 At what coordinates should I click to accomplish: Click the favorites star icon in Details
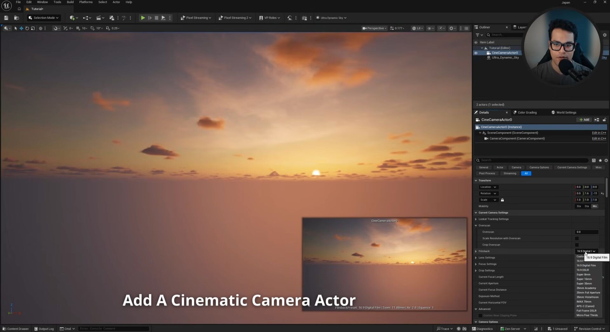600,161
